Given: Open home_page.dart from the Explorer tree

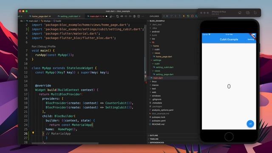Looking at the screenshot, I should pos(164,57).
